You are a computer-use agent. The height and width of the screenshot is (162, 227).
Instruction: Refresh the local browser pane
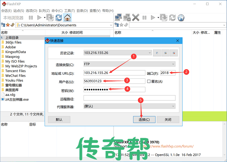pyautogui.click(x=59, y=18)
